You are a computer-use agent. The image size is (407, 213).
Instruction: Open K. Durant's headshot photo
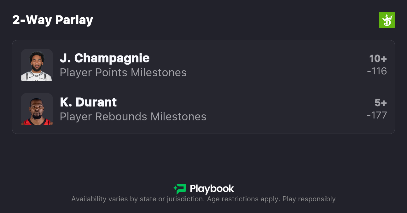(x=37, y=109)
